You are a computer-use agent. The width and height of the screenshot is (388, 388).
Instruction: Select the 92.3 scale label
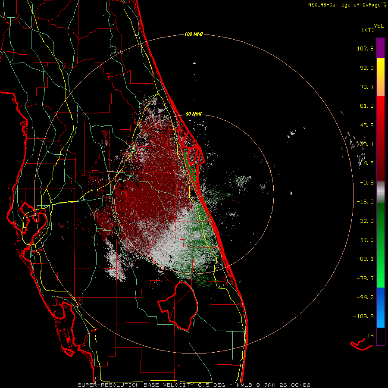tap(367, 68)
